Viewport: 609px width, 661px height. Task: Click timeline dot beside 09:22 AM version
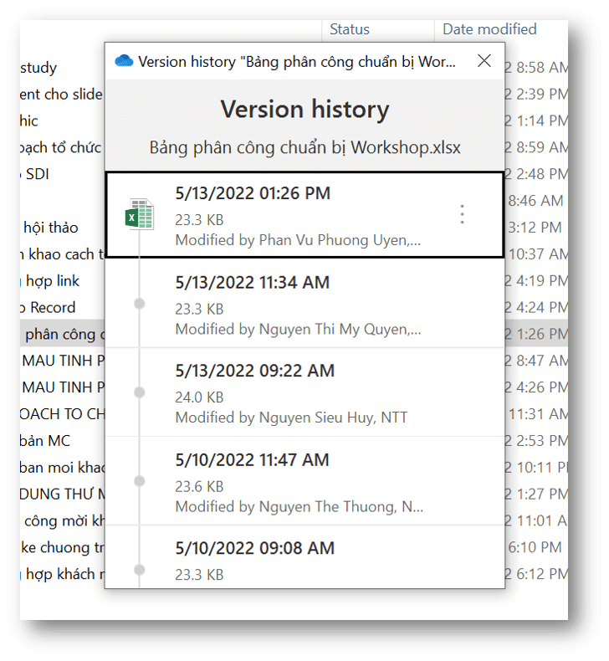tap(139, 392)
